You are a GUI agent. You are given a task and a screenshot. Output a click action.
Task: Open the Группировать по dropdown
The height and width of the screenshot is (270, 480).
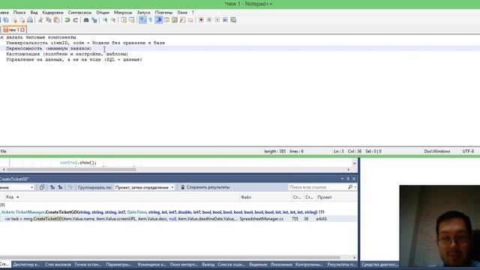[x=145, y=187]
